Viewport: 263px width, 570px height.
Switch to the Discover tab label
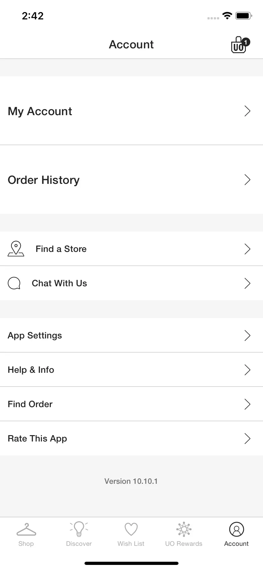(79, 544)
